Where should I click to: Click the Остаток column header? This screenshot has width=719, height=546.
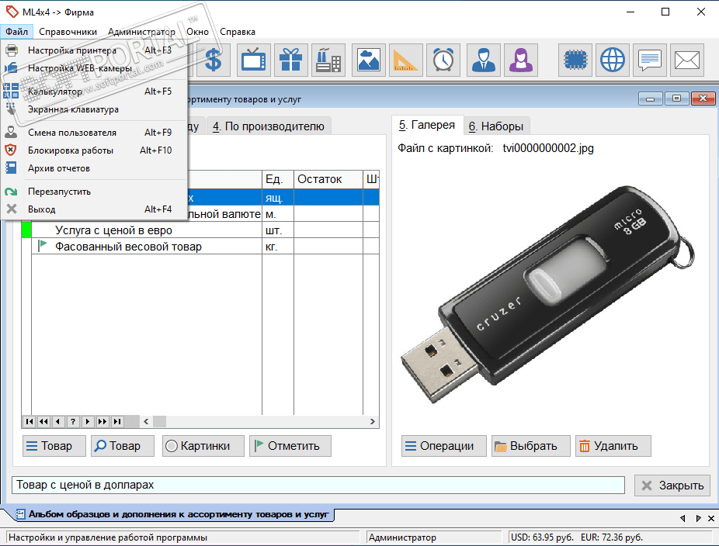[328, 179]
